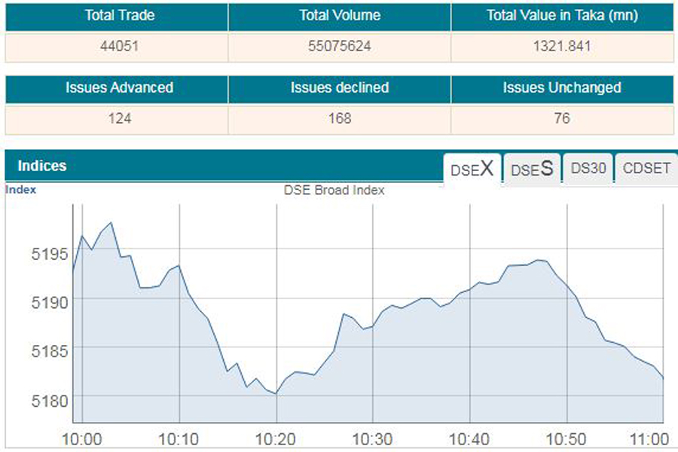
Task: Click the 1321.841 total value cell
Action: [x=562, y=46]
